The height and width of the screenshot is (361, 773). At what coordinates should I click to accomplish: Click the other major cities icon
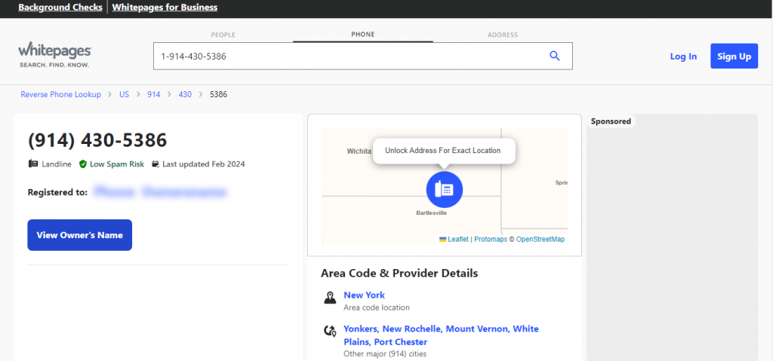(329, 330)
